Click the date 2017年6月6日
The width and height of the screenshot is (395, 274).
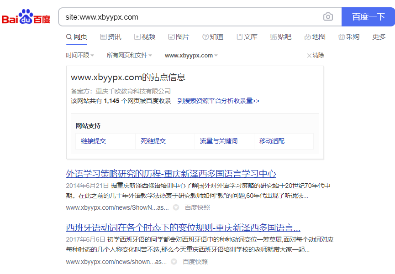(85, 239)
